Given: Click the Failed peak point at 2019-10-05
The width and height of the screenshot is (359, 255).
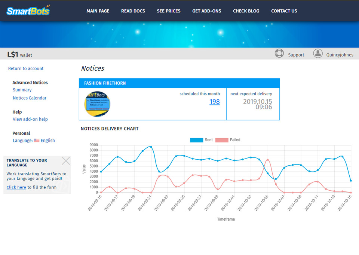Looking at the screenshot, I should click(267, 160).
